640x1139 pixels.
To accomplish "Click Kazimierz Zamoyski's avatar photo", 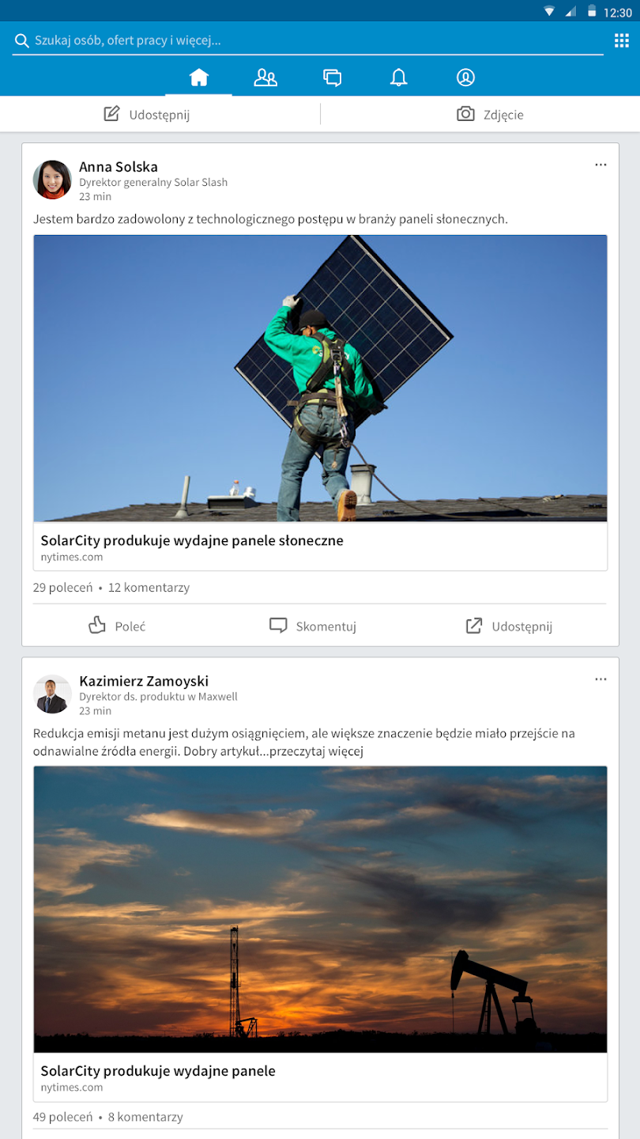I will click(52, 694).
